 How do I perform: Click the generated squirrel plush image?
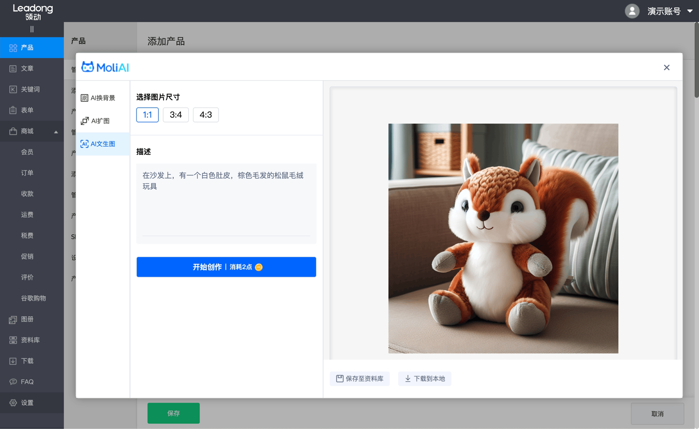click(503, 238)
